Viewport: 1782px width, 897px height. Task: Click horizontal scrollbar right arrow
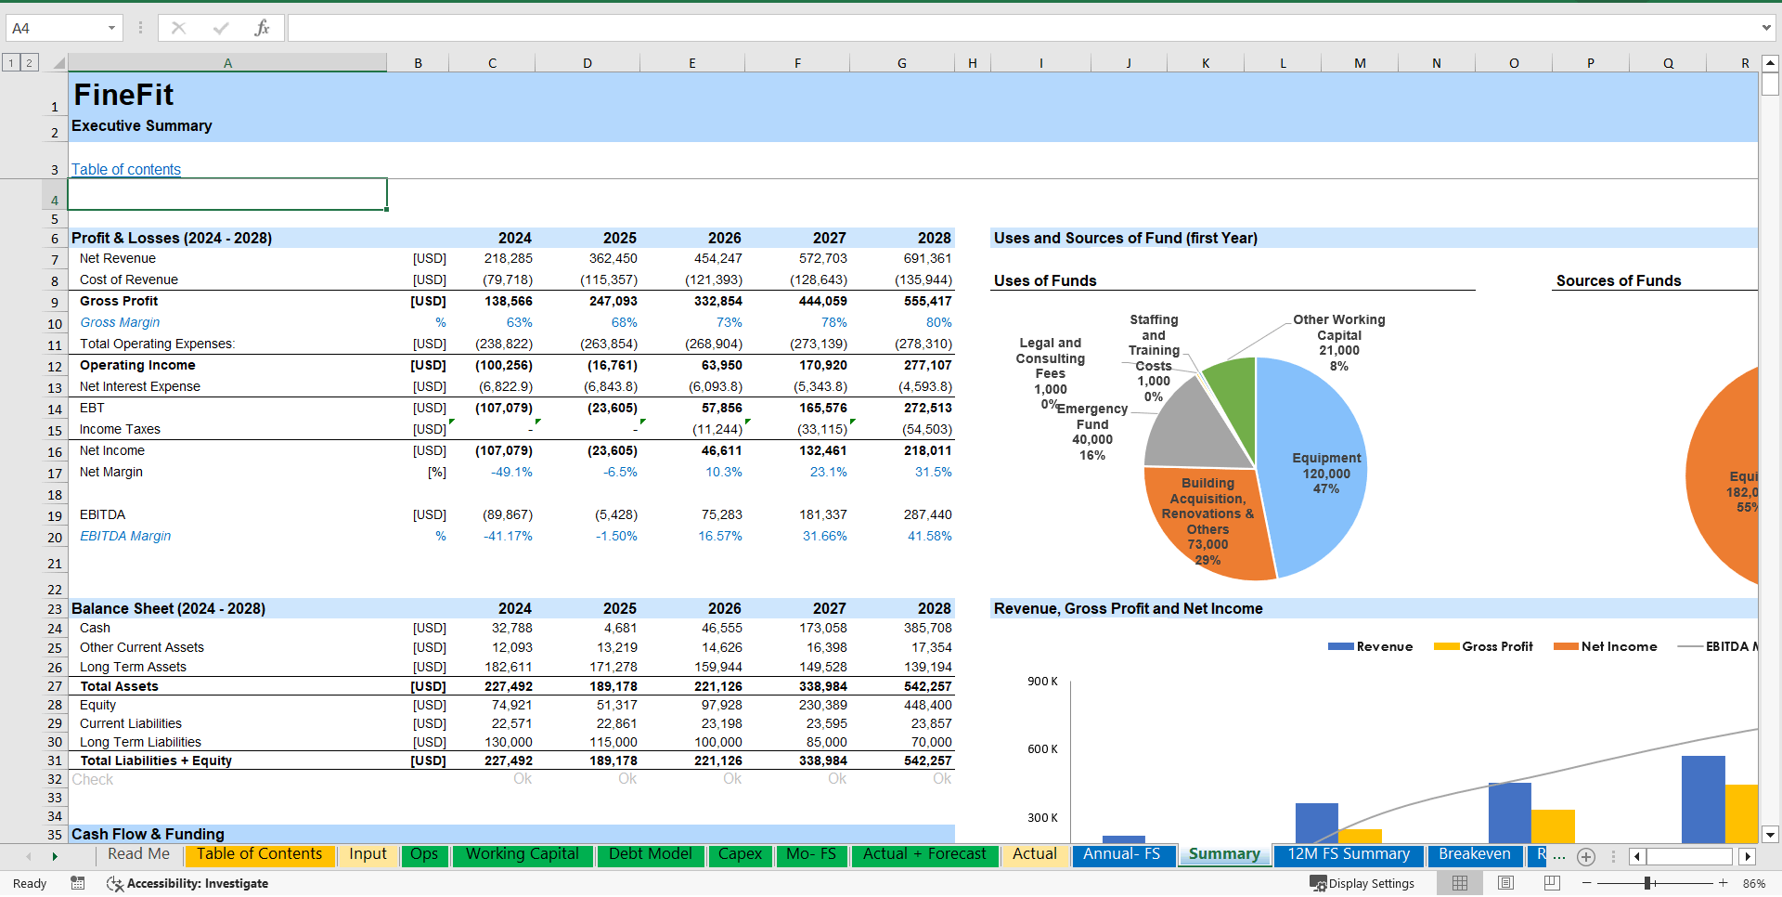1748,856
